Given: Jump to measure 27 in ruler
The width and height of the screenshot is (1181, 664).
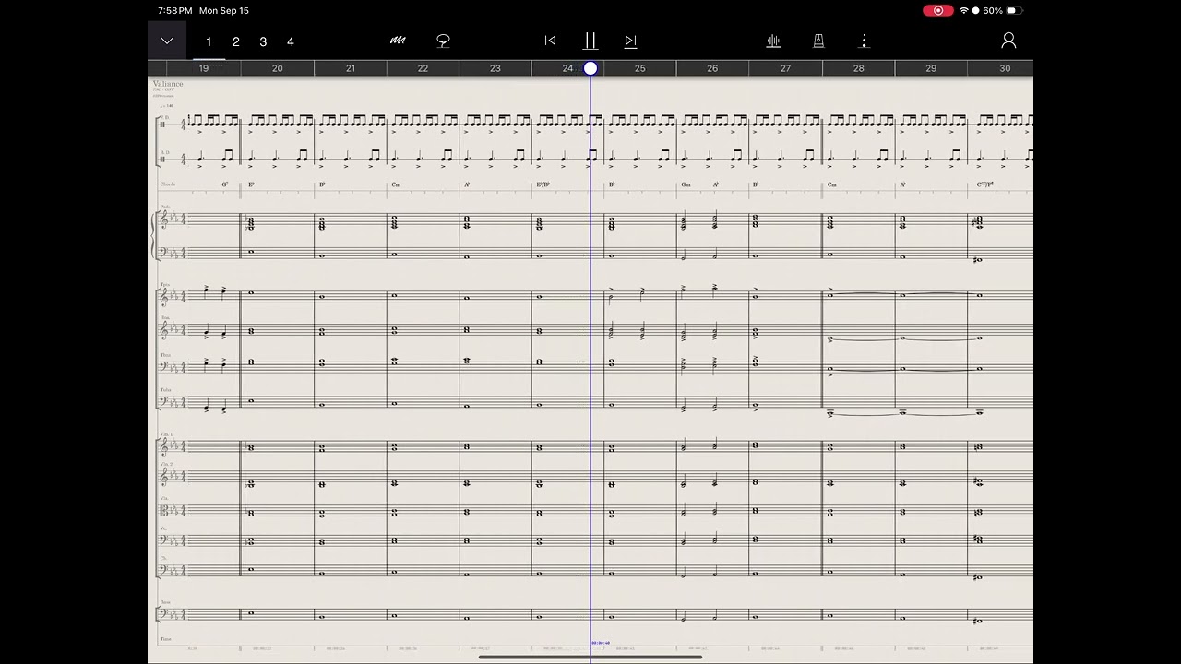Looking at the screenshot, I should coord(785,68).
